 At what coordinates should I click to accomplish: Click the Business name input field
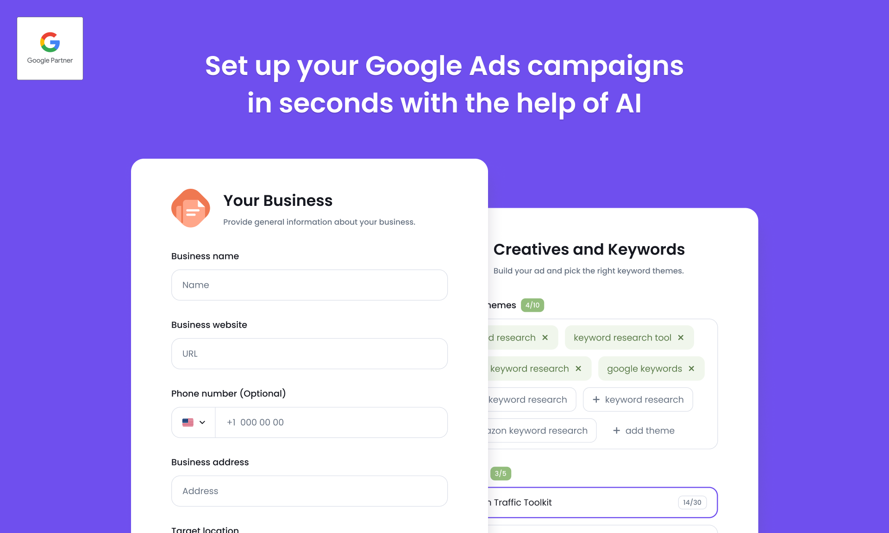click(309, 285)
